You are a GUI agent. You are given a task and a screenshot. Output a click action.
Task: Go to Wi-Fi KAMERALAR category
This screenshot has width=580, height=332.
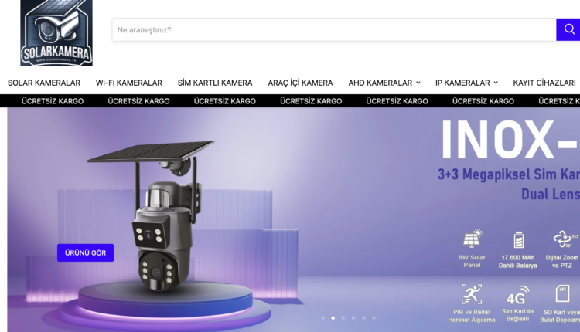(129, 83)
